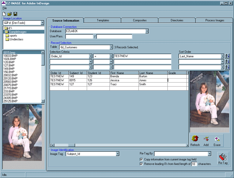Viewport: 234px width, 178px height.
Task: Click the New file toolbar icon
Action: point(4,14)
